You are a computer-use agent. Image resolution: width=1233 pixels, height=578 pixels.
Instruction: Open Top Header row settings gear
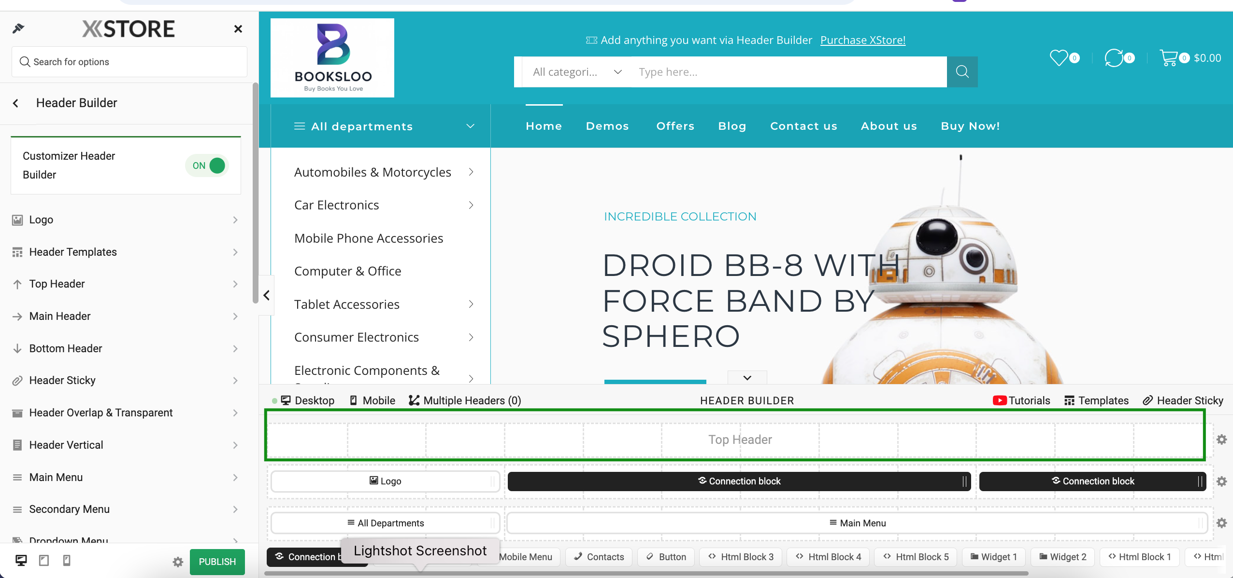[x=1222, y=440]
